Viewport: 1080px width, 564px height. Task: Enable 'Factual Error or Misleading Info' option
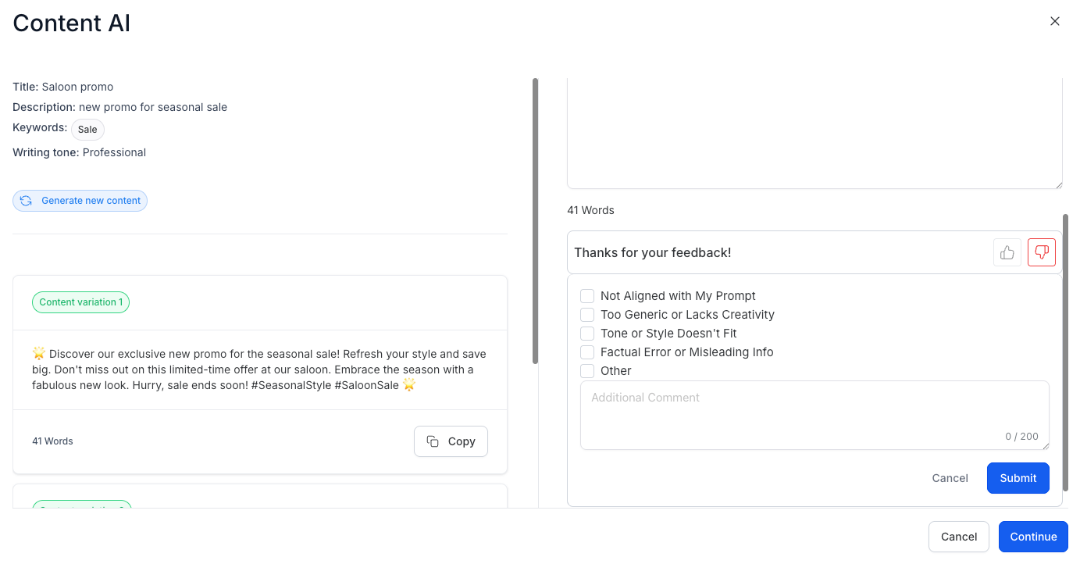point(587,352)
